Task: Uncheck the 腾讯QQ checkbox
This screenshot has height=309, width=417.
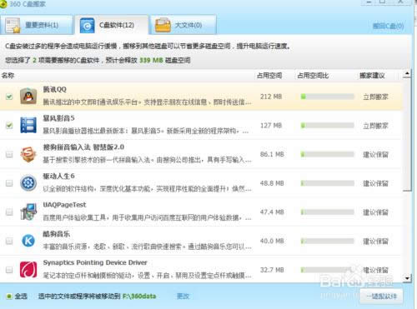Action: 9,97
